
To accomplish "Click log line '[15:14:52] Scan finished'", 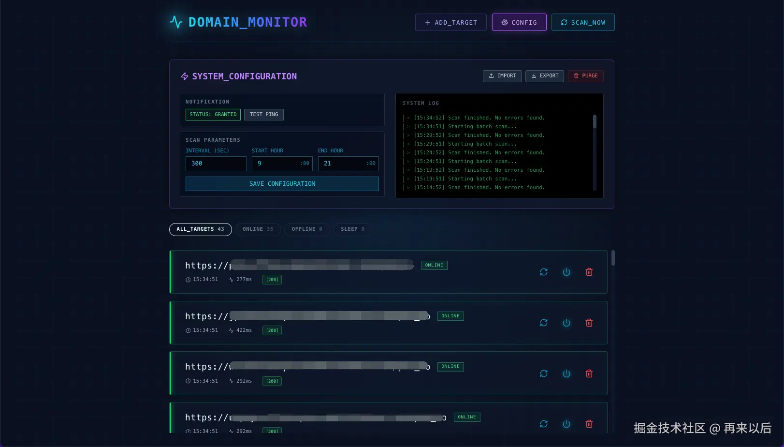I will [479, 188].
